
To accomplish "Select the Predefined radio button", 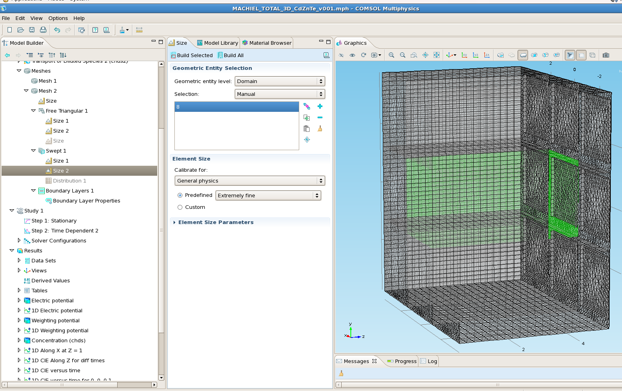I will click(180, 195).
